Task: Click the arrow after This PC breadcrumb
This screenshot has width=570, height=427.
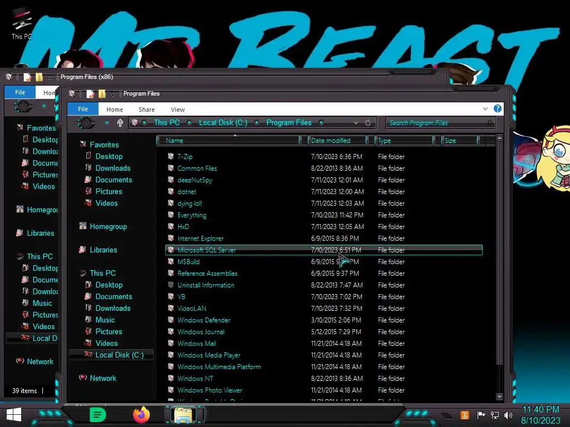Action: [x=189, y=123]
